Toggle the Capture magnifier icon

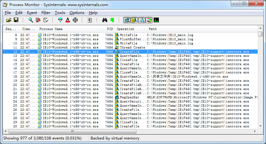point(31,20)
